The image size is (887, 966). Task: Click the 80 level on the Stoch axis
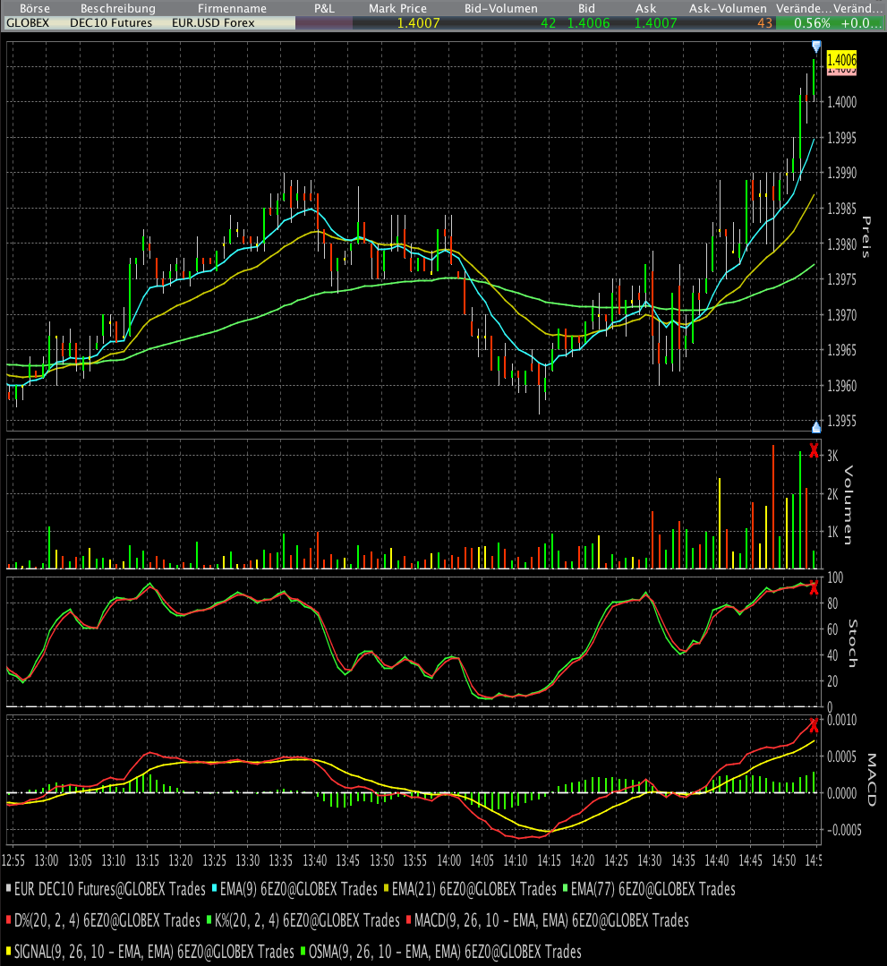[832, 603]
